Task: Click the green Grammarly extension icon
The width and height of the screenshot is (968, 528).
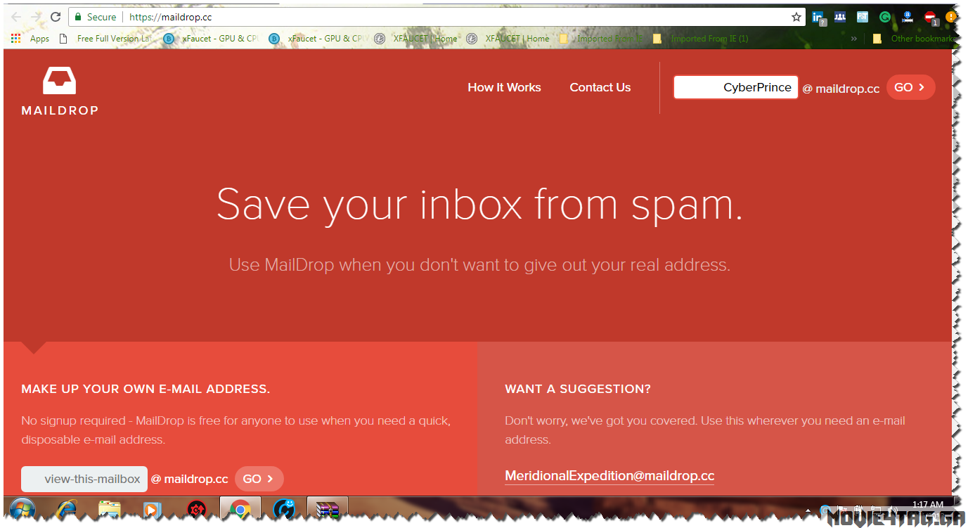Action: tap(885, 17)
